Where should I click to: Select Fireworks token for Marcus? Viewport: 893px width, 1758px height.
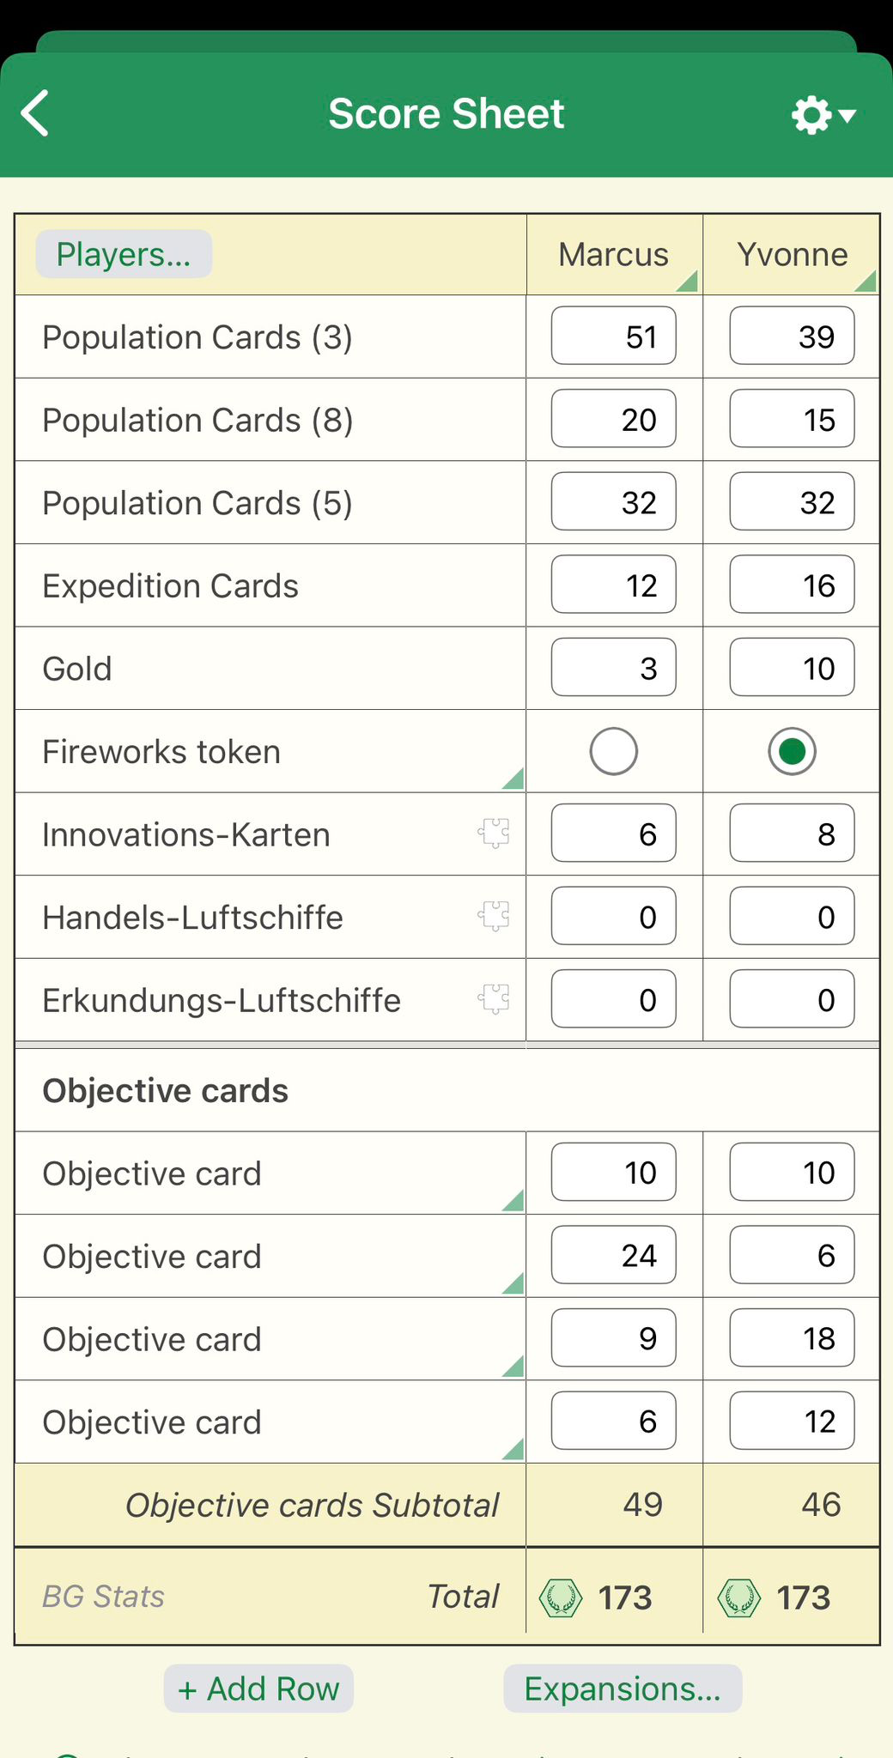[613, 751]
